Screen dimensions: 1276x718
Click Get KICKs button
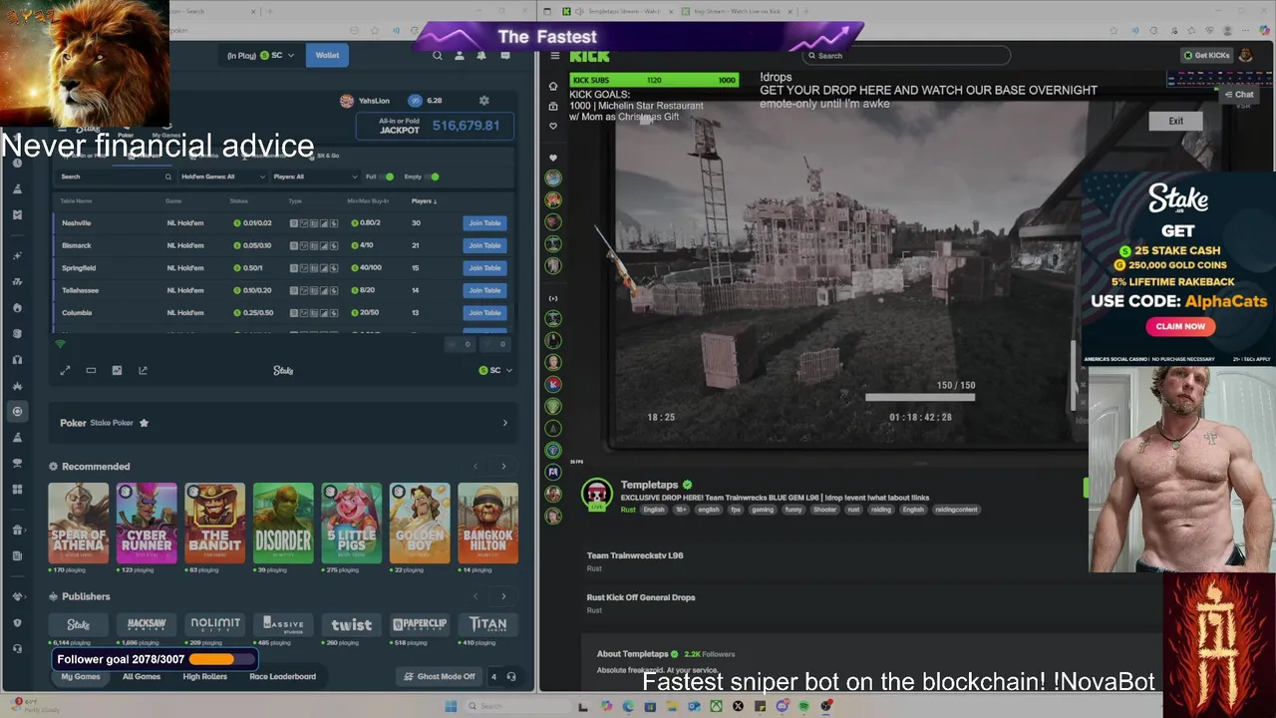1206,56
